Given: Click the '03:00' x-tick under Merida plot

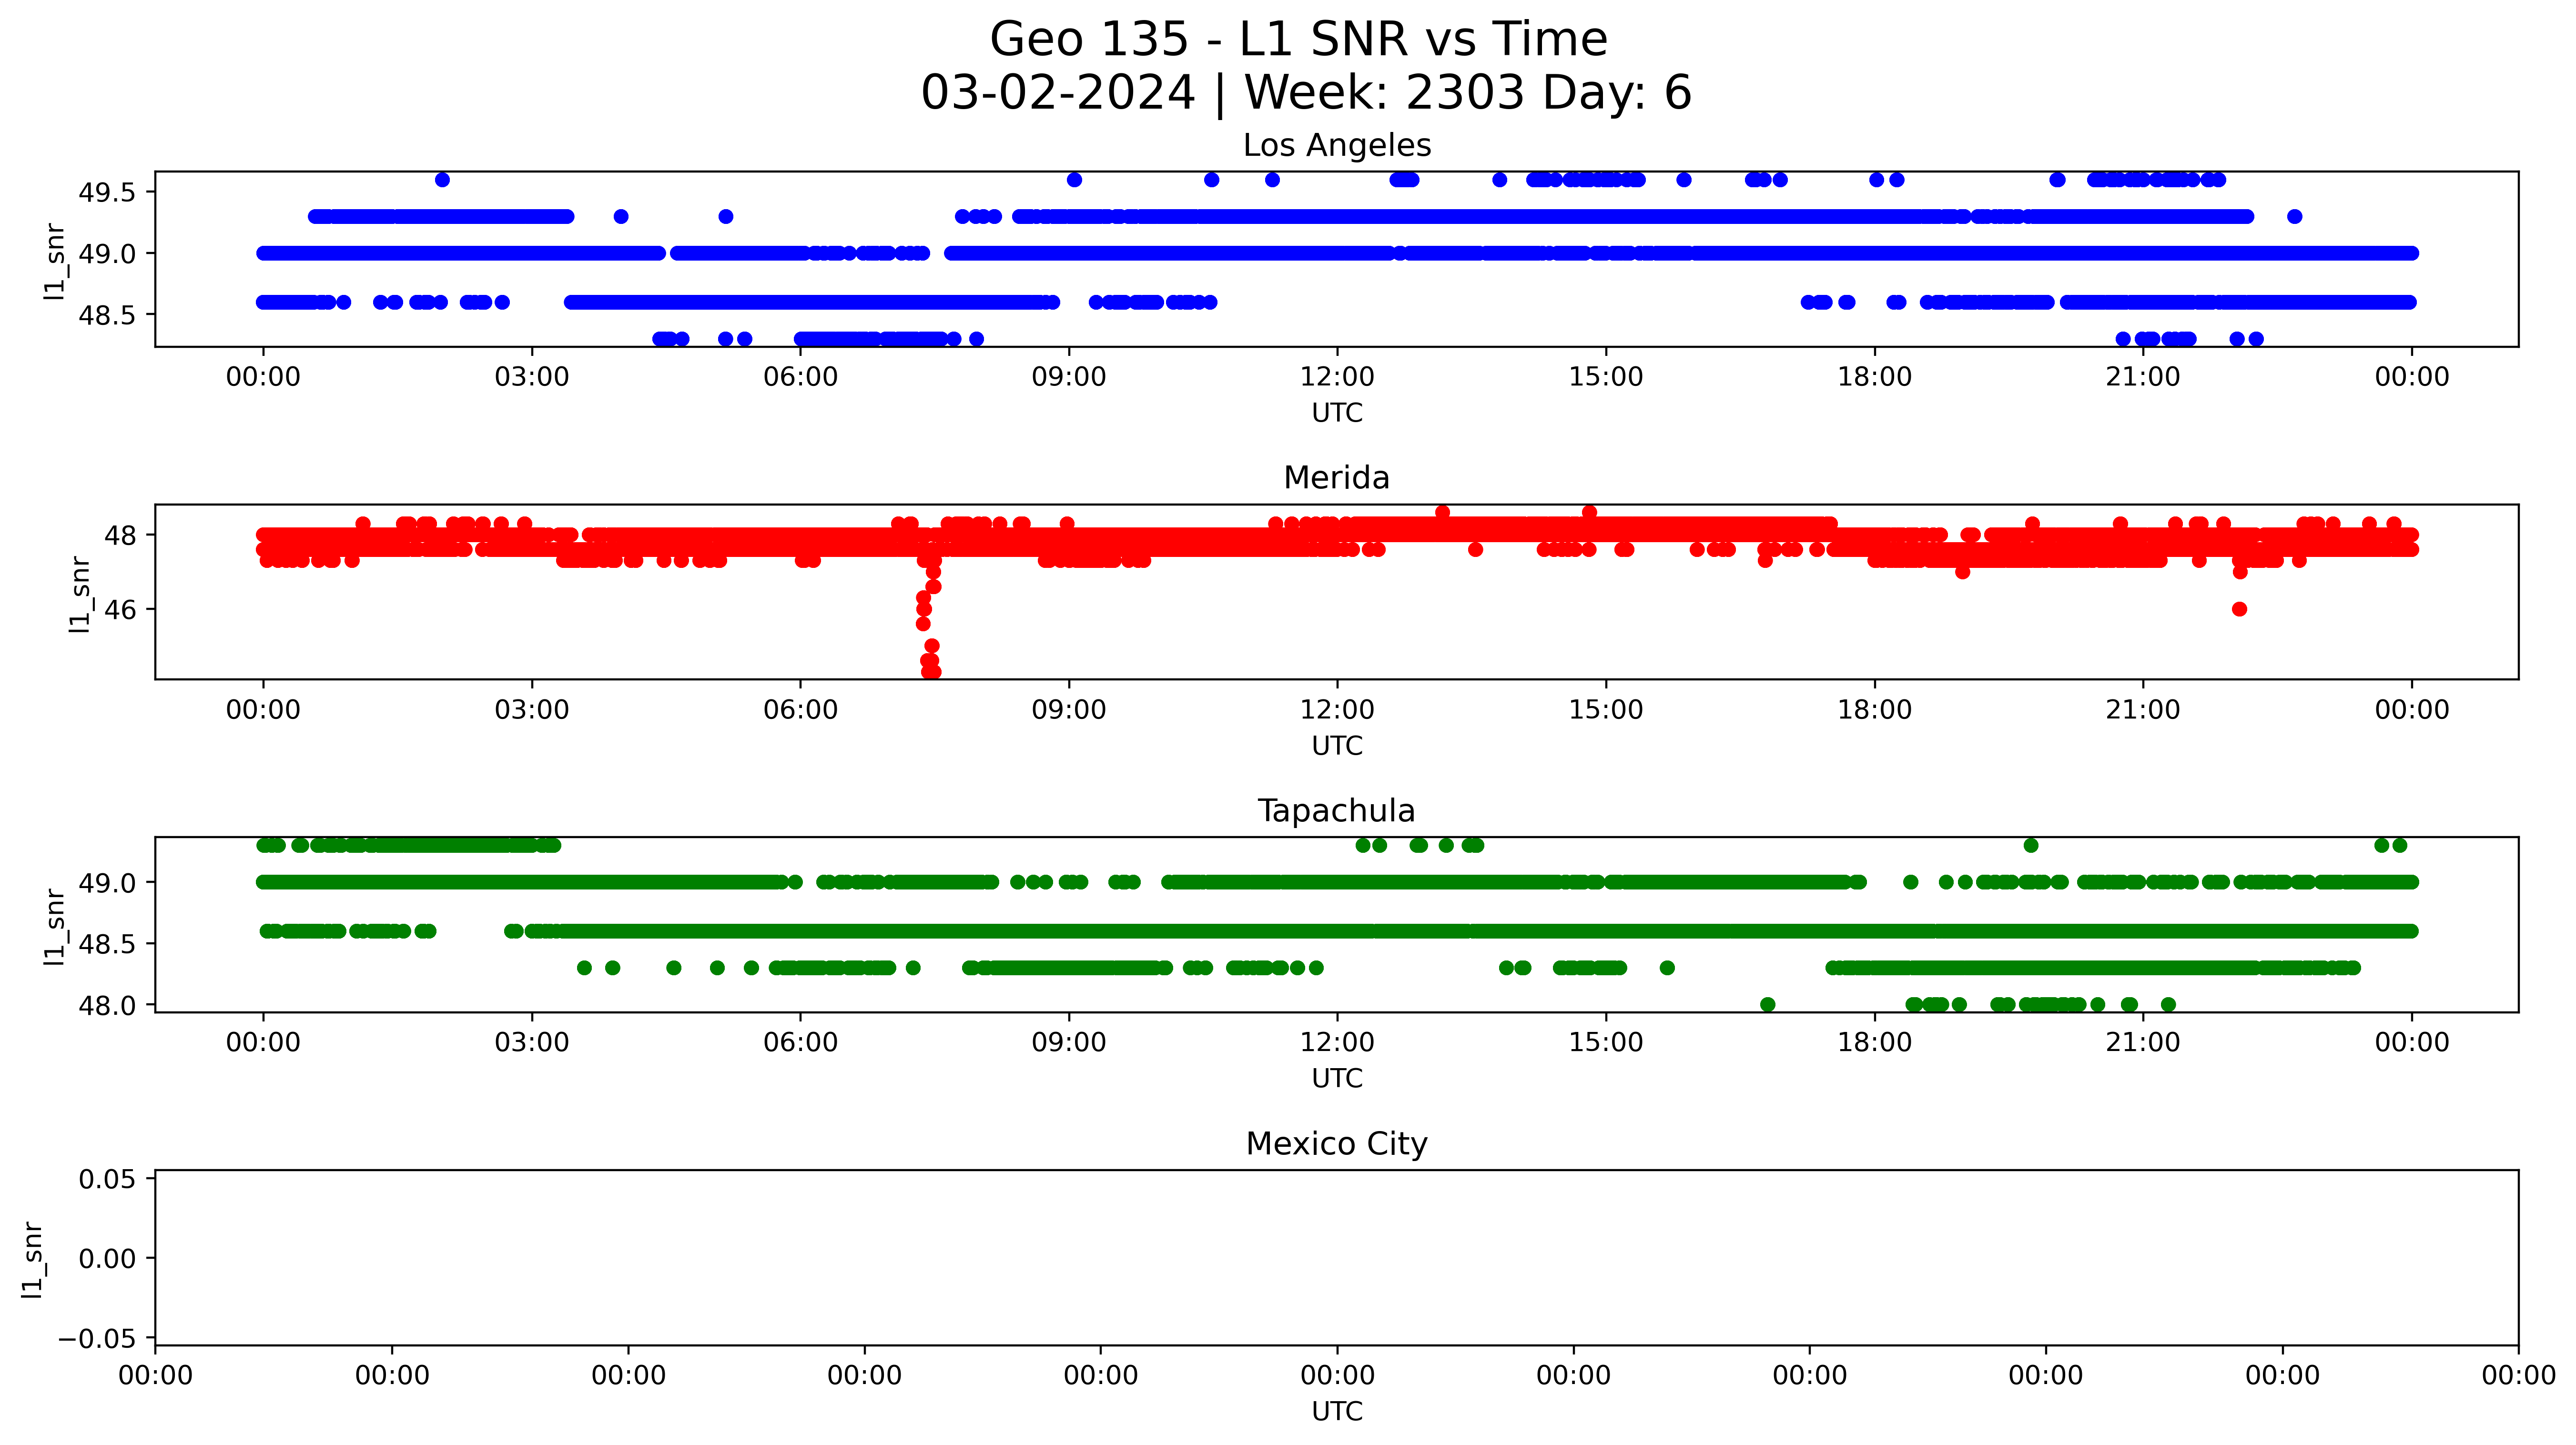Looking at the screenshot, I should (x=532, y=710).
